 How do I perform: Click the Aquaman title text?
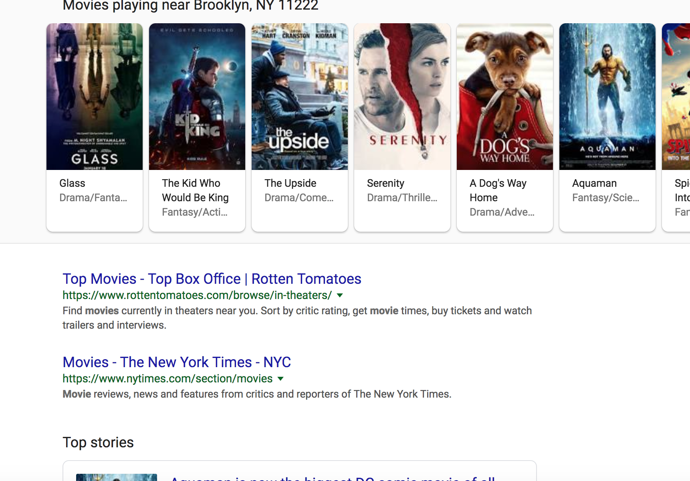(x=594, y=183)
